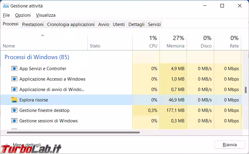This screenshot has width=249, height=154.
Task: Click the Gestione finestre desktop process icon
Action: [x=14, y=110]
